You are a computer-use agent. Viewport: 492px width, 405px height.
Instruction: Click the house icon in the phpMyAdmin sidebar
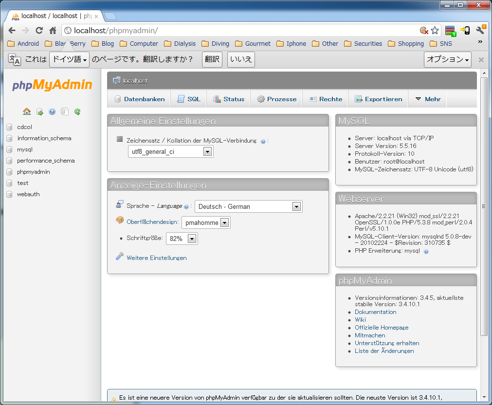tap(27, 111)
